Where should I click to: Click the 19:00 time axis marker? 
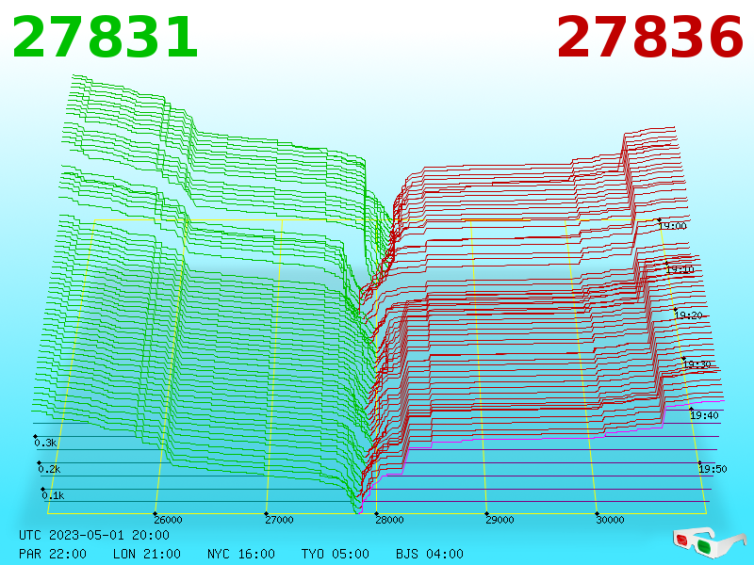(672, 226)
